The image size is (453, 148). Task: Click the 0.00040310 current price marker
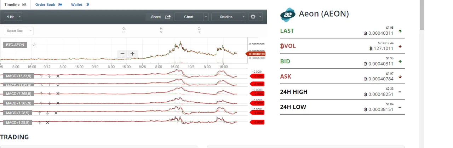255,54
